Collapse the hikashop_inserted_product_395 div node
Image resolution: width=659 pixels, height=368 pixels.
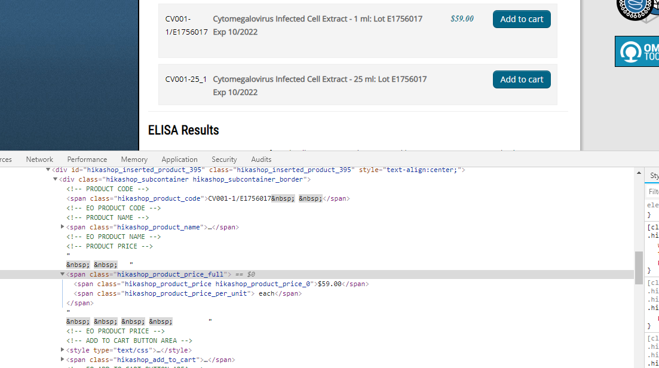[x=48, y=170]
